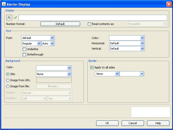The width and height of the screenshot is (173, 130).
Task: Open the Display Normal dropdown
Action: pyautogui.click(x=47, y=93)
